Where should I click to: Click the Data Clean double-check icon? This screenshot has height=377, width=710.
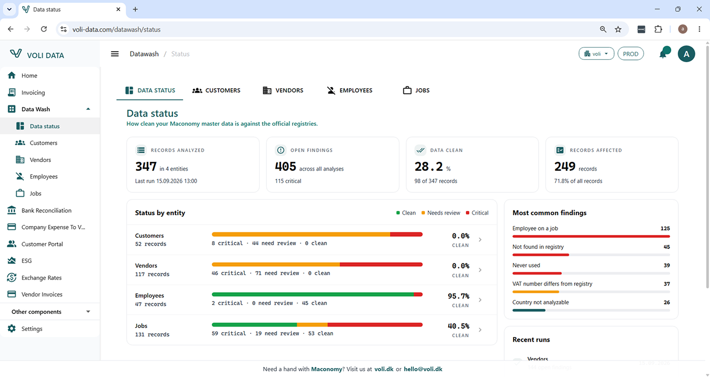(420, 150)
